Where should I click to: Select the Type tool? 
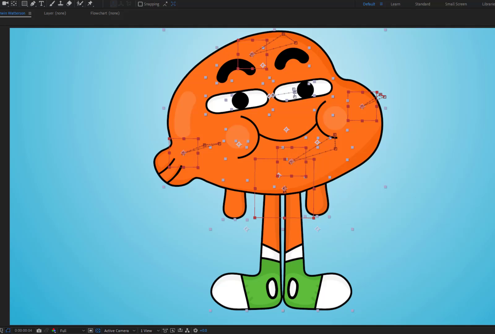41,4
